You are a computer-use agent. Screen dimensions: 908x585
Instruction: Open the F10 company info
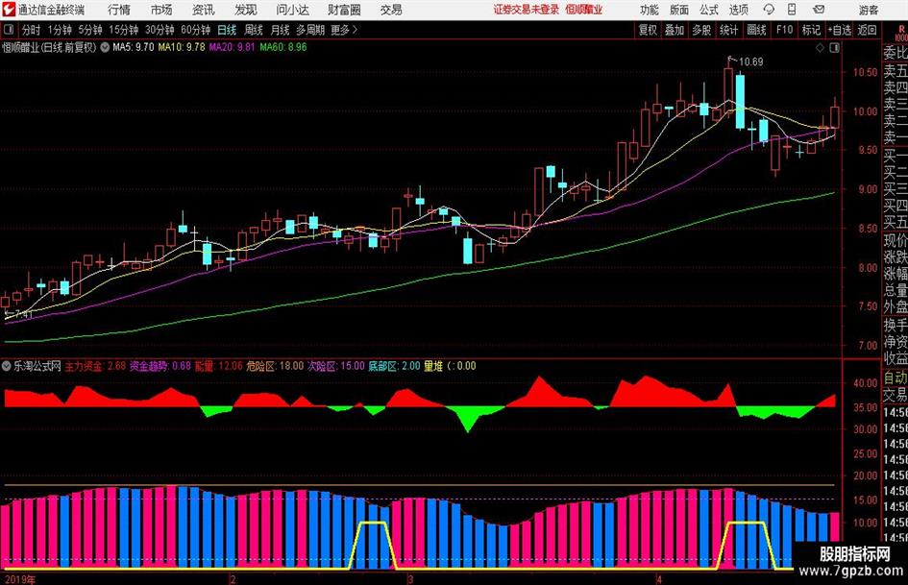pyautogui.click(x=784, y=30)
